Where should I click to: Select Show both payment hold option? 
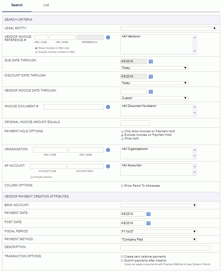tap(122, 139)
